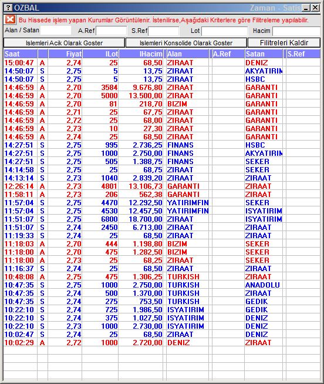The image size is (324, 384).
Task: Click price 2,71 in the Fiyat column
Action: point(73,112)
